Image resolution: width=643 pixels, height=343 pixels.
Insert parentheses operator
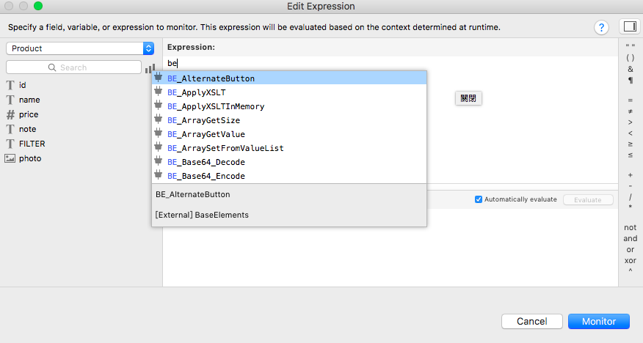point(631,58)
